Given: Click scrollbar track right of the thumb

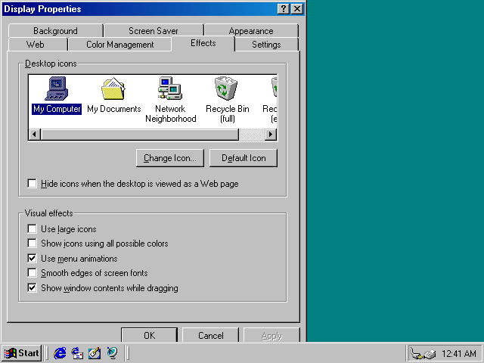Looking at the screenshot, I should click(x=252, y=135).
